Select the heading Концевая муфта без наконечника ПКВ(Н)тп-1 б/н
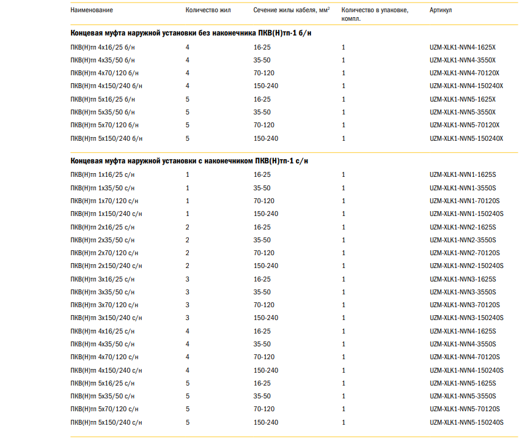The image size is (522, 440). point(191,33)
